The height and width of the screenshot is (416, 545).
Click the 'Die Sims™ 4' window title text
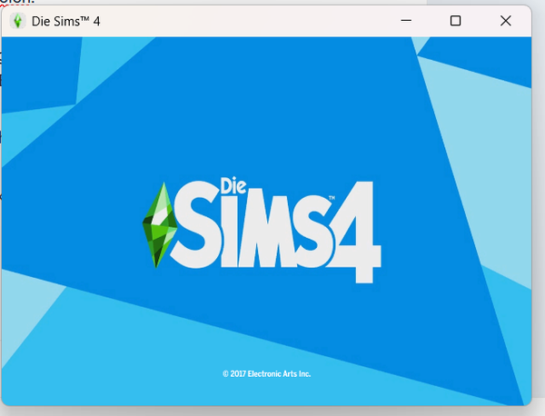(65, 22)
